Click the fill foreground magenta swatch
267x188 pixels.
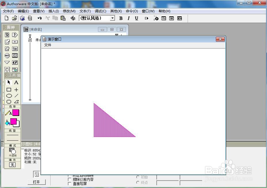point(14,121)
